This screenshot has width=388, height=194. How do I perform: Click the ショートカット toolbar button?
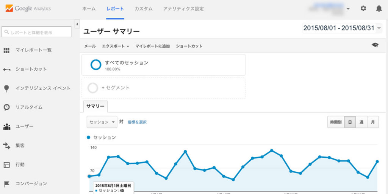click(189, 46)
